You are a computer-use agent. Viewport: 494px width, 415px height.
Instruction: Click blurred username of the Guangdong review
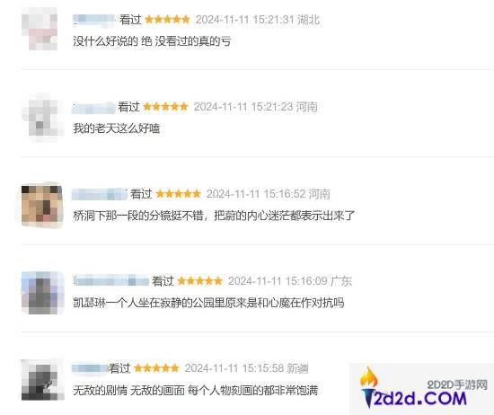pos(110,280)
